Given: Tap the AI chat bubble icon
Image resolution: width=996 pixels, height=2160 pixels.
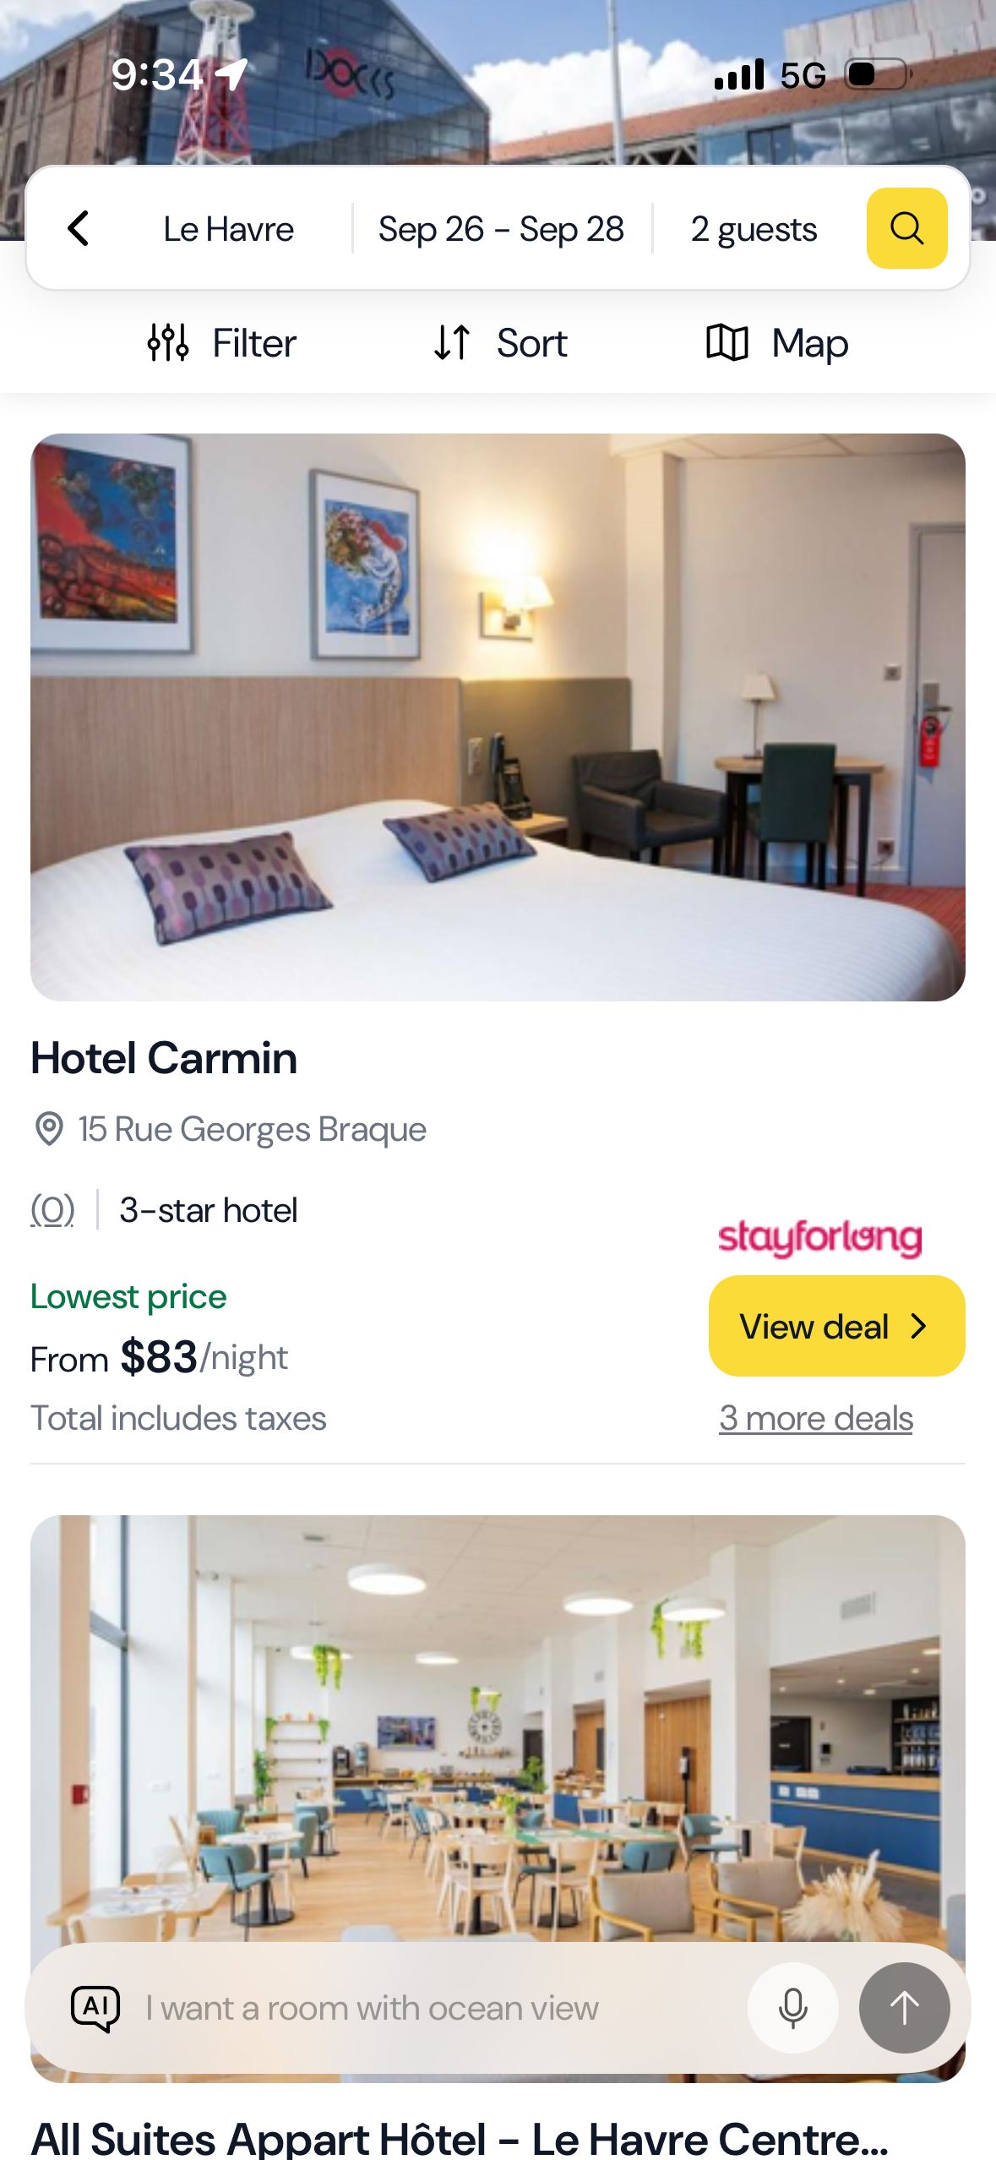Looking at the screenshot, I should [95, 2008].
